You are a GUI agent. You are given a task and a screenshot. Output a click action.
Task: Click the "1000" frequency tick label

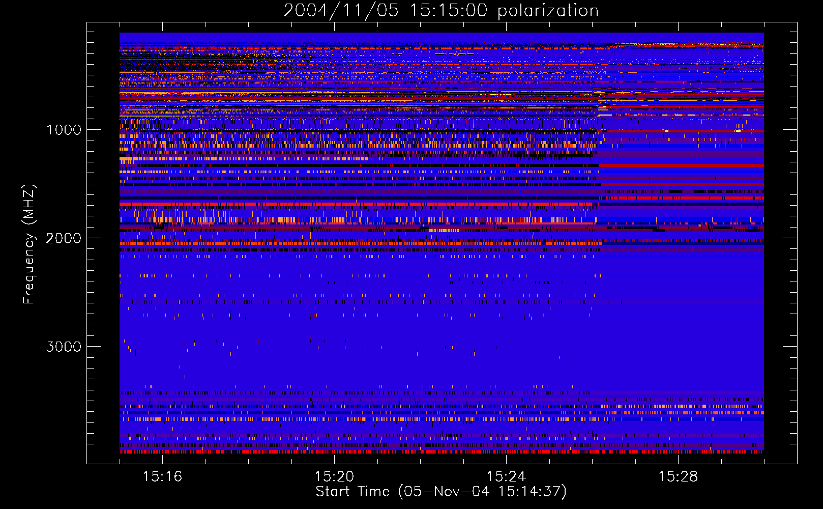(64, 130)
